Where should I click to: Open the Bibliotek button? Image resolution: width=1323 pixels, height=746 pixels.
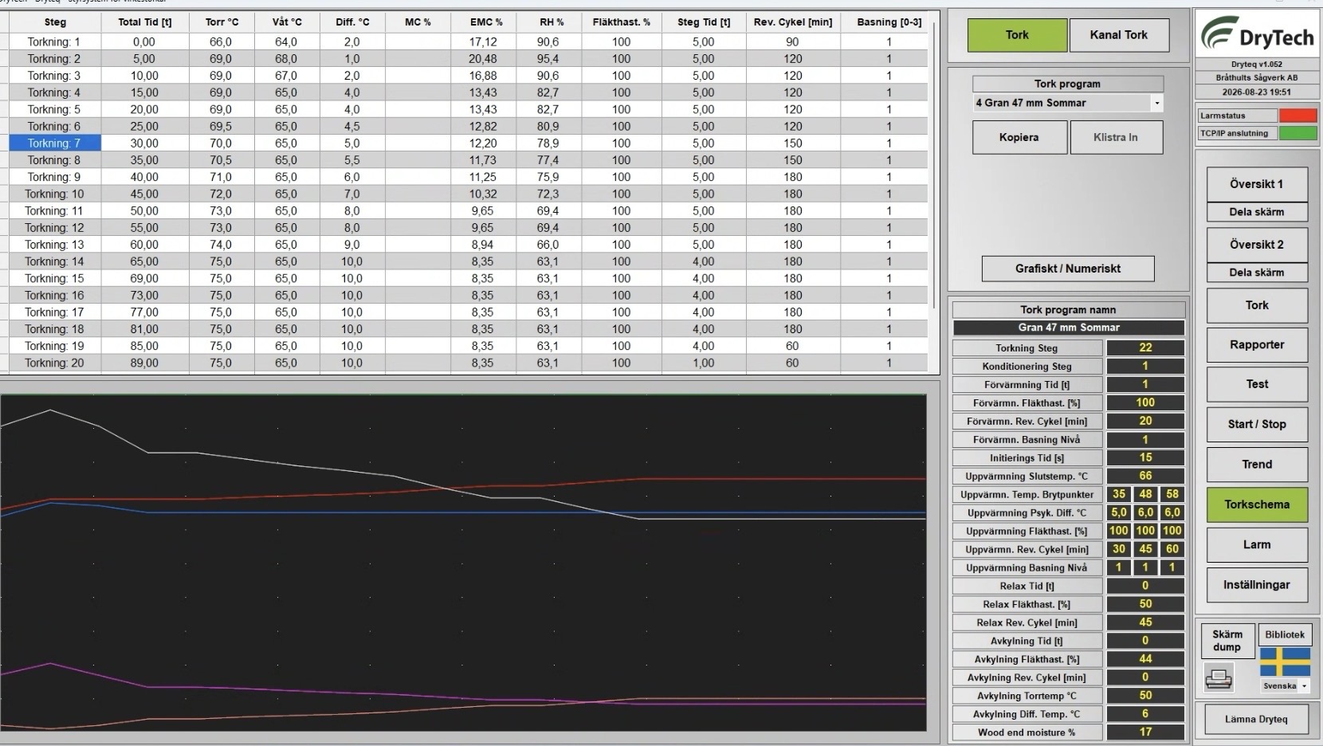[x=1285, y=635]
